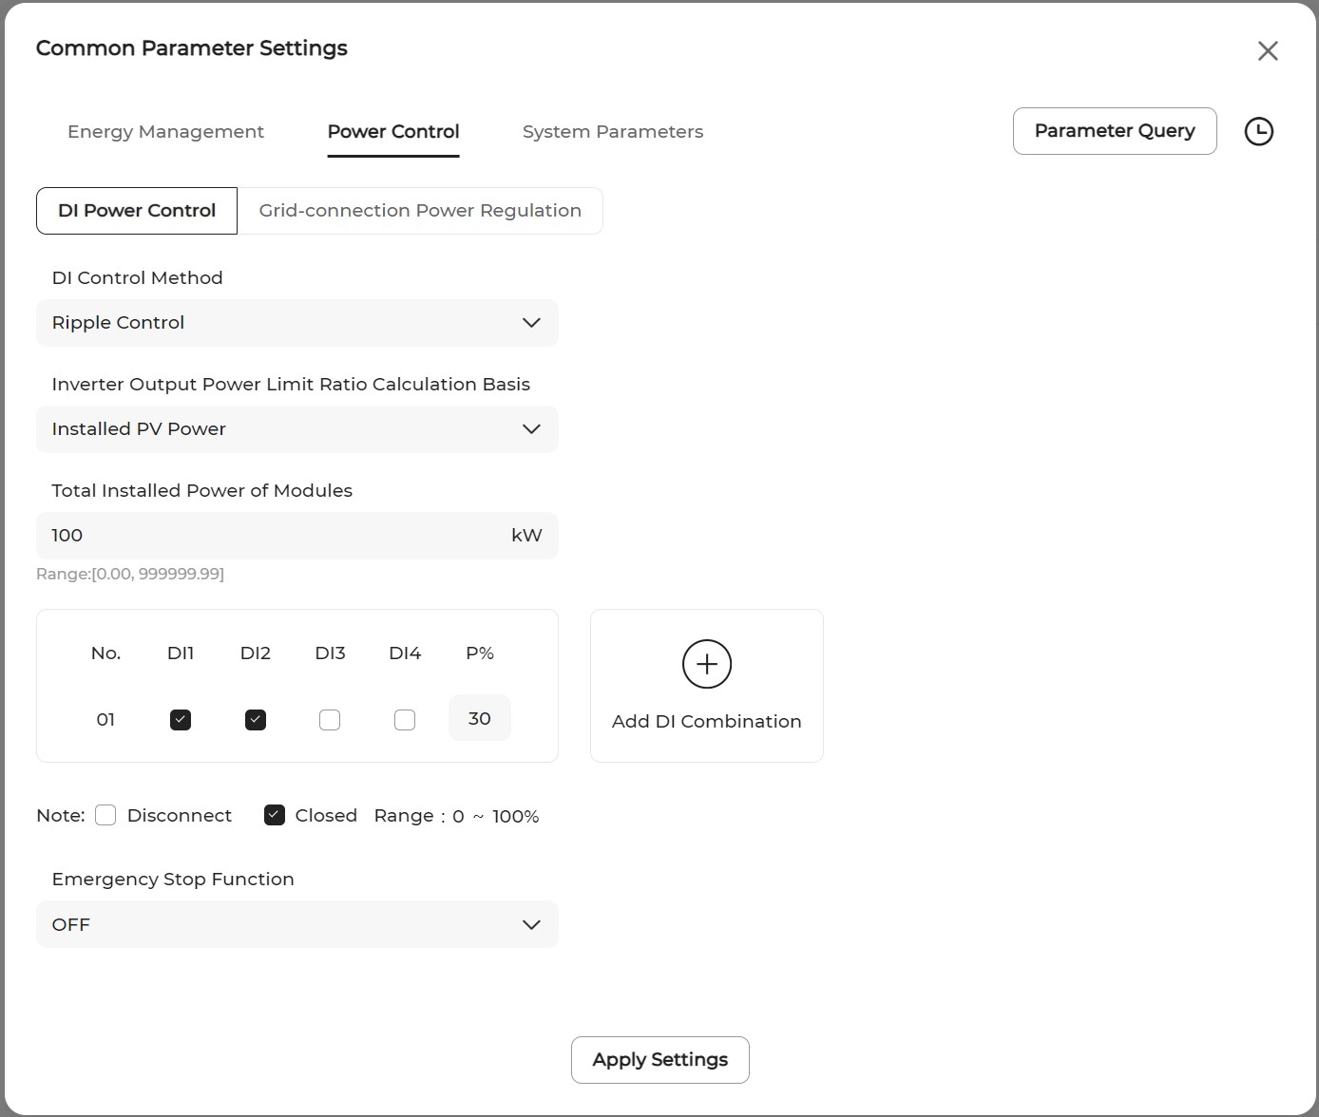Uncheck the DI2 checkbox in row 01
The image size is (1319, 1117).
pyautogui.click(x=255, y=720)
